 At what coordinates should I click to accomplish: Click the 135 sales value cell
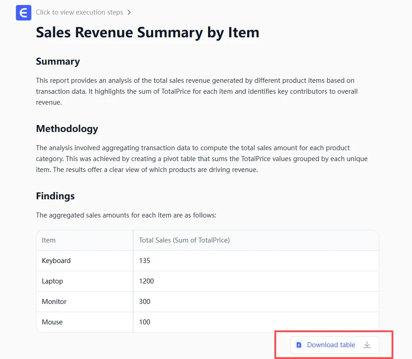click(144, 261)
